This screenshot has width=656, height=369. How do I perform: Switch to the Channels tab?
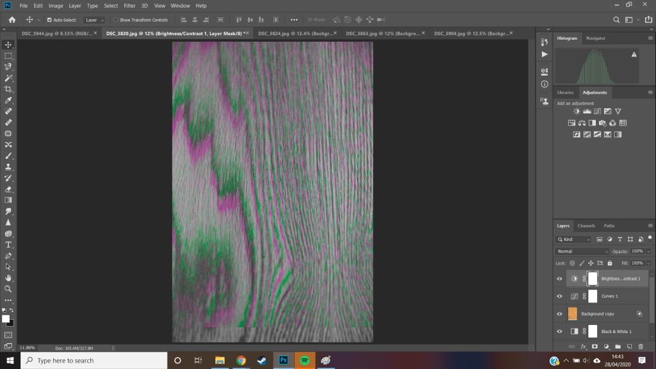(x=586, y=225)
